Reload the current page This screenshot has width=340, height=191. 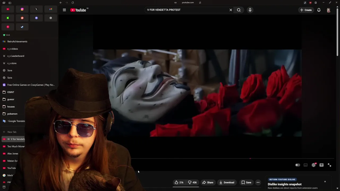coord(73,3)
